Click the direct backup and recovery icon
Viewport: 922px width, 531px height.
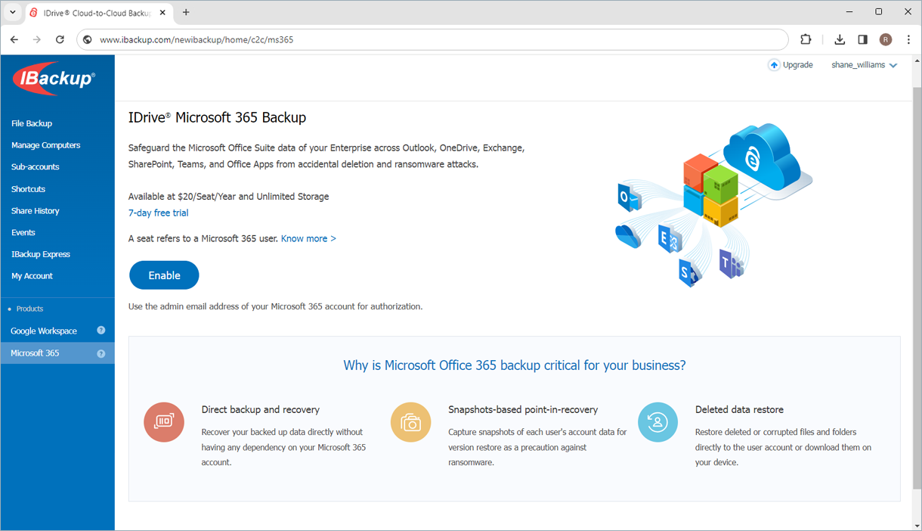[x=164, y=422]
